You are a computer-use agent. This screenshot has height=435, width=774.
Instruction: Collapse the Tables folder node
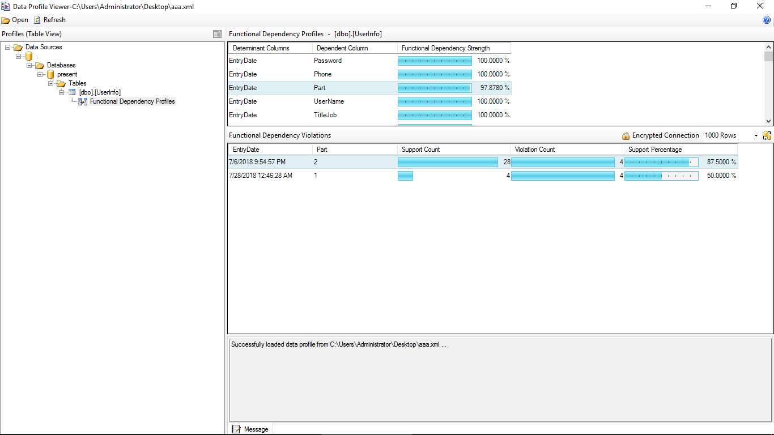pyautogui.click(x=51, y=83)
